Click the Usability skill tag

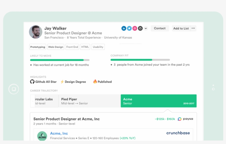(98, 47)
